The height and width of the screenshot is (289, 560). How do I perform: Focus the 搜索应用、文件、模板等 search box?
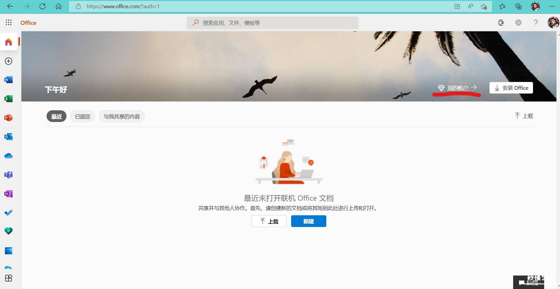click(x=272, y=23)
